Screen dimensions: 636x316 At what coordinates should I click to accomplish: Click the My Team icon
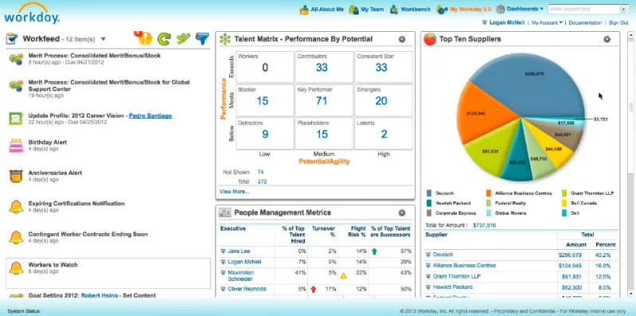[354, 10]
